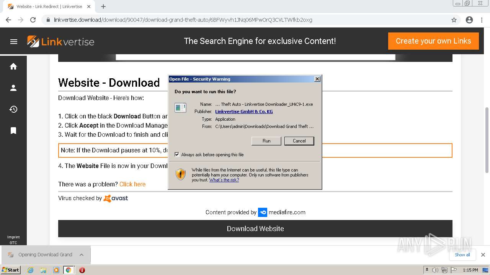This screenshot has height=275, width=490.
Task: Open the profile sidebar icon
Action: coord(13,88)
